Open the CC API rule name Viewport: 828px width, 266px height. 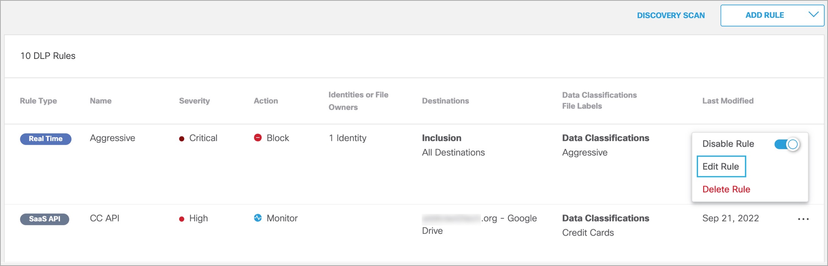click(x=104, y=218)
